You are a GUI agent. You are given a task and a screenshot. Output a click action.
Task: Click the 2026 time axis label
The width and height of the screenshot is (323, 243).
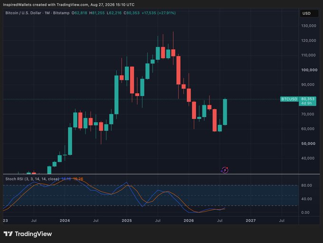pyautogui.click(x=189, y=221)
